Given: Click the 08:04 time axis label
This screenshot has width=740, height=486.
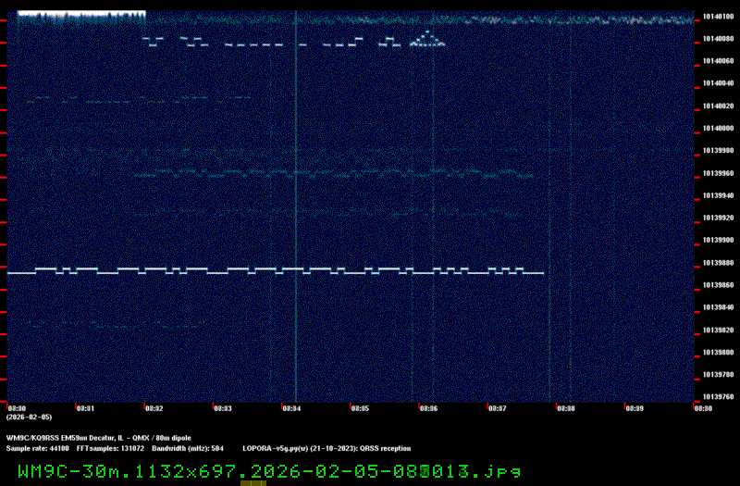Looking at the screenshot, I should (290, 407).
